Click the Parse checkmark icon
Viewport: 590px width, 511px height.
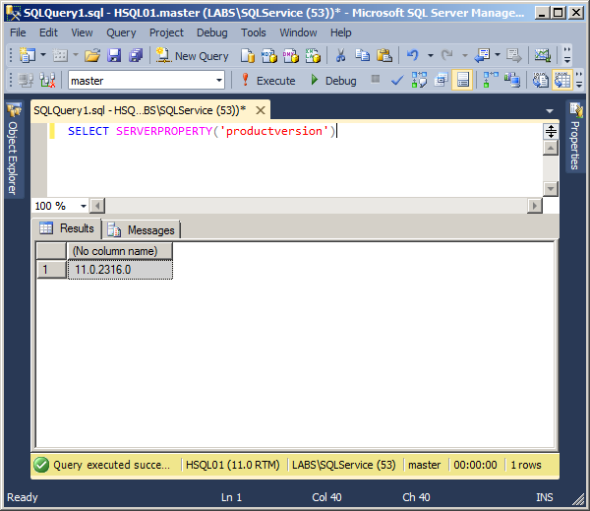pyautogui.click(x=397, y=81)
